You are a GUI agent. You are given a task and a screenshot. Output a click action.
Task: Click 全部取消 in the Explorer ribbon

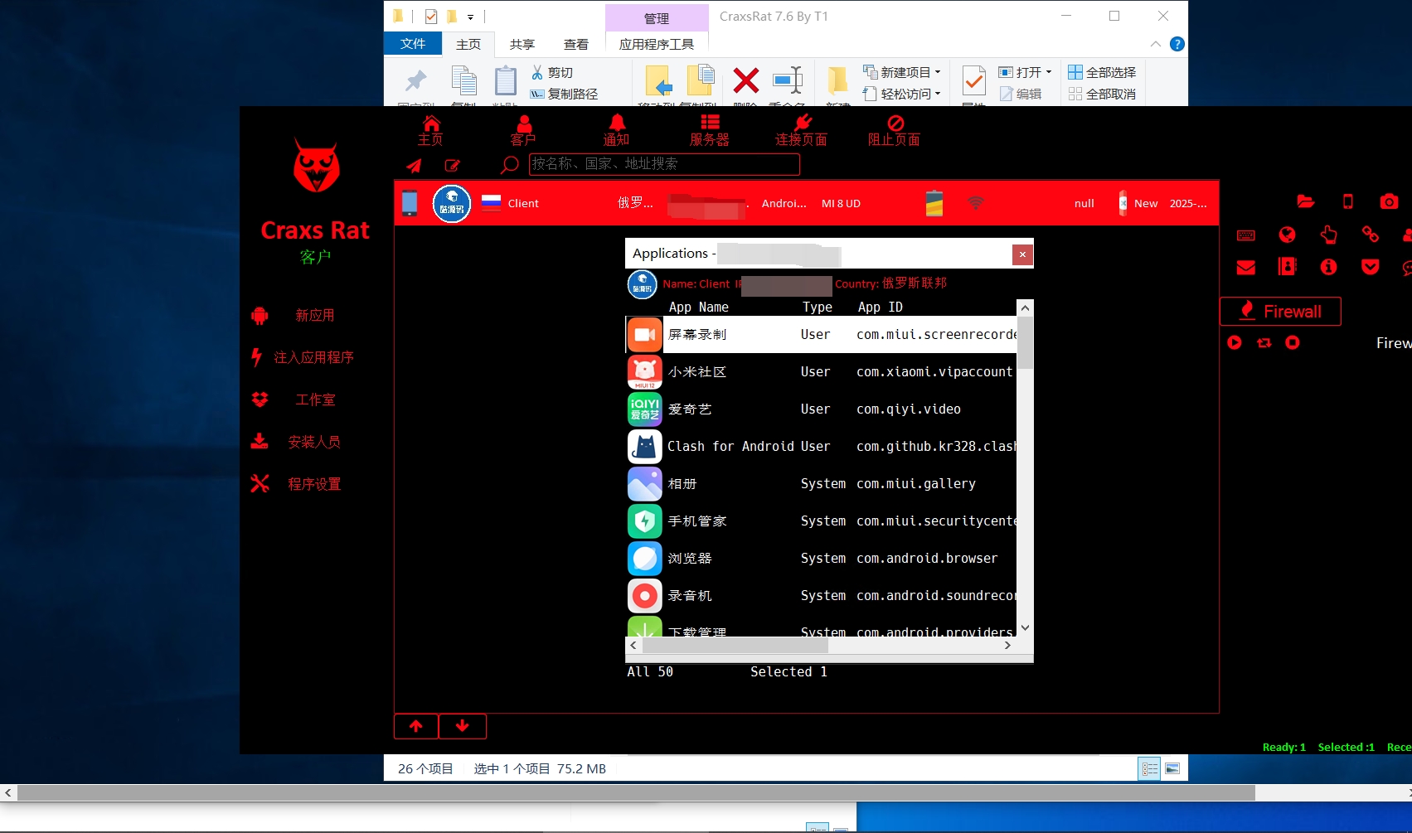[x=1102, y=94]
